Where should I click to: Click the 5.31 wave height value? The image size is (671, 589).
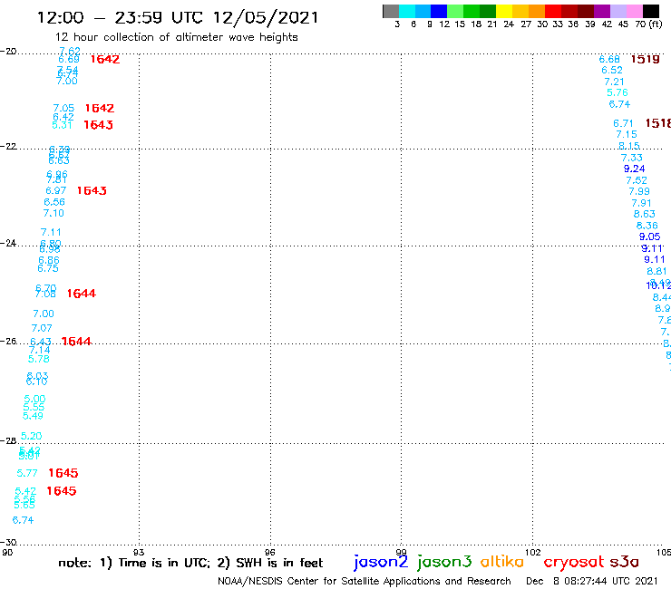62,125
